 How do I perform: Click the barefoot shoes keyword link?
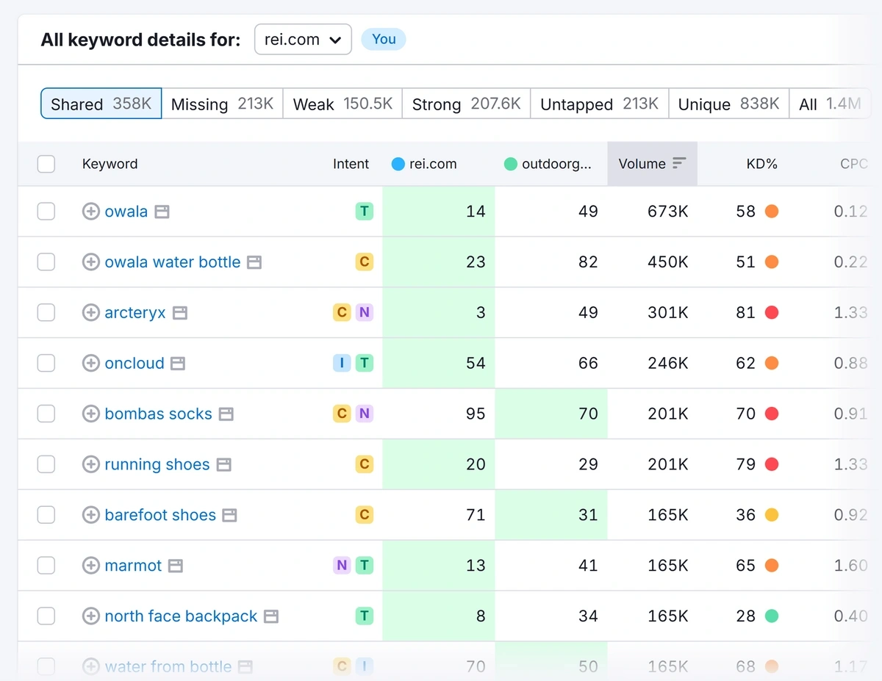[160, 516]
